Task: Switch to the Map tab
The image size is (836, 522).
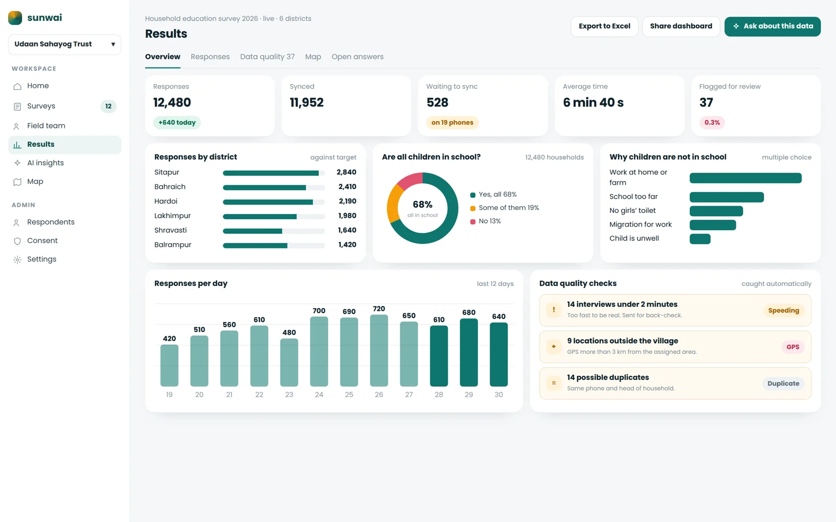Action: tap(313, 57)
